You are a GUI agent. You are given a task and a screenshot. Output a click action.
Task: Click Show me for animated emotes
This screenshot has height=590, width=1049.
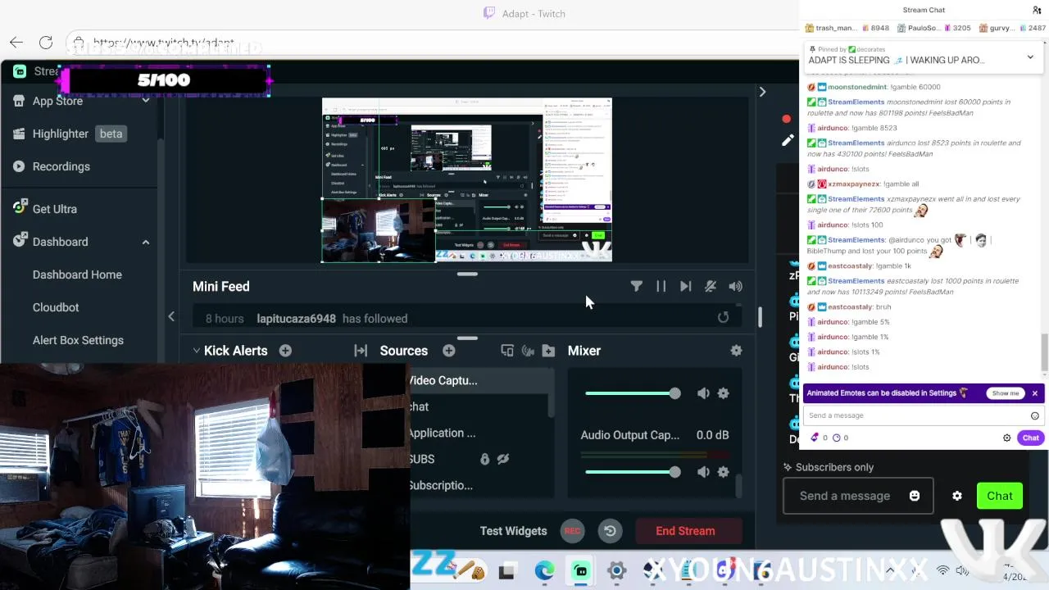tap(1006, 393)
